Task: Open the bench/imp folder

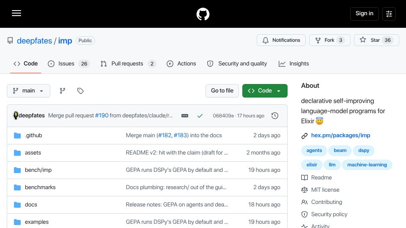Action: coord(38,170)
